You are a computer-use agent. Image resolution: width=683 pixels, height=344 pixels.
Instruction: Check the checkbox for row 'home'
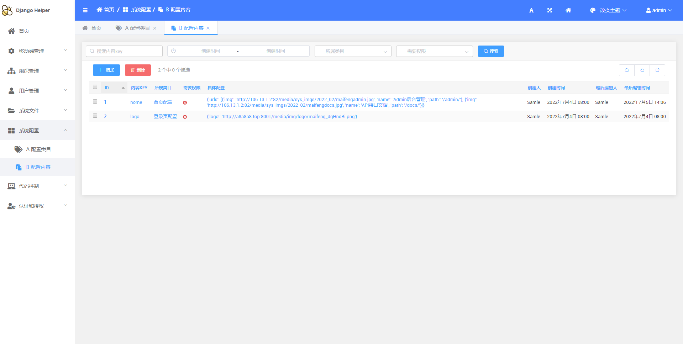[95, 102]
